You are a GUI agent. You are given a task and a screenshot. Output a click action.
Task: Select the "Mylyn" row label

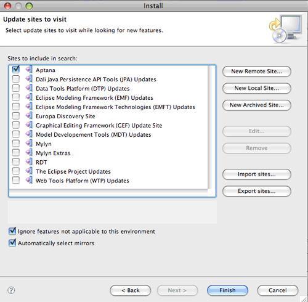pos(44,144)
